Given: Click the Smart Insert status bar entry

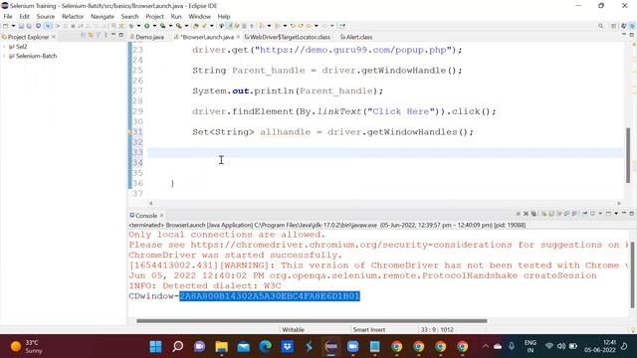Looking at the screenshot, I should (x=369, y=329).
